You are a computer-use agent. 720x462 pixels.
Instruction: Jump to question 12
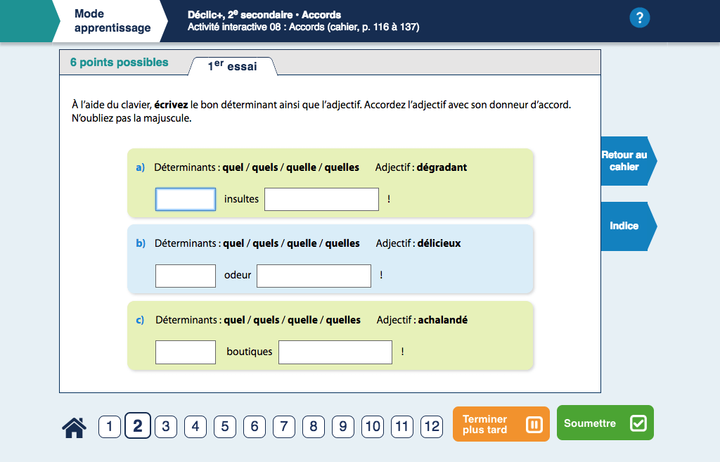tap(432, 427)
